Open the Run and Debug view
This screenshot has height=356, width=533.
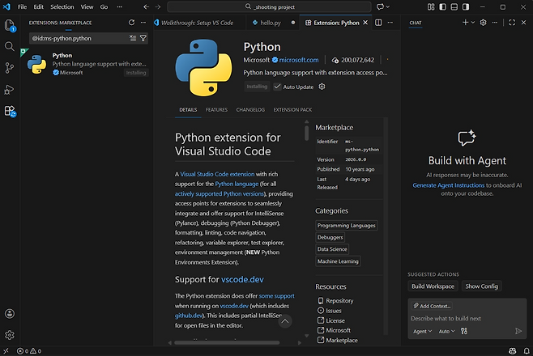[x=10, y=89]
